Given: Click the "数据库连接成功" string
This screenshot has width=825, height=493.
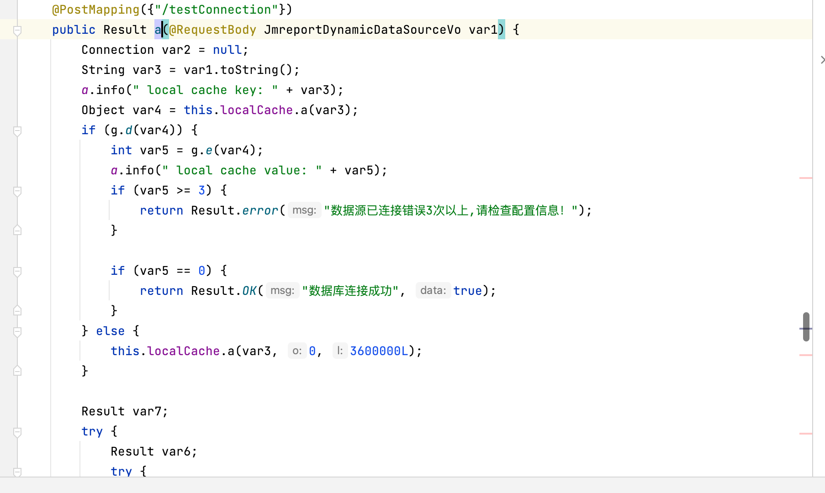Looking at the screenshot, I should [351, 291].
